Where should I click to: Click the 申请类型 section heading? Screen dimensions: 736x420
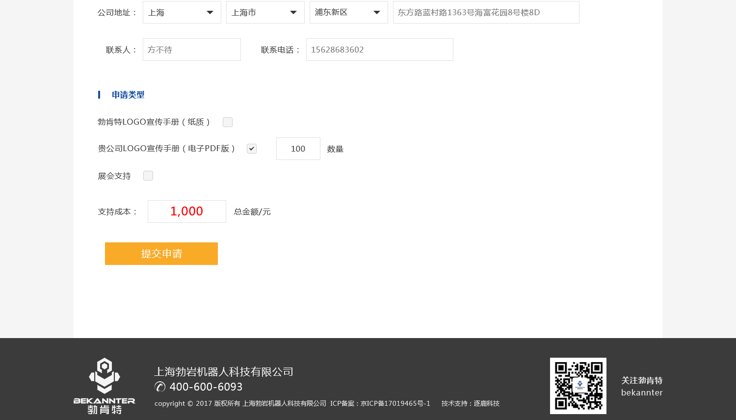pyautogui.click(x=128, y=95)
